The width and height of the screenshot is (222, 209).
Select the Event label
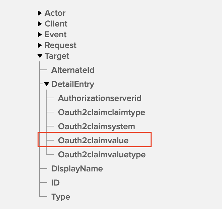56,35
